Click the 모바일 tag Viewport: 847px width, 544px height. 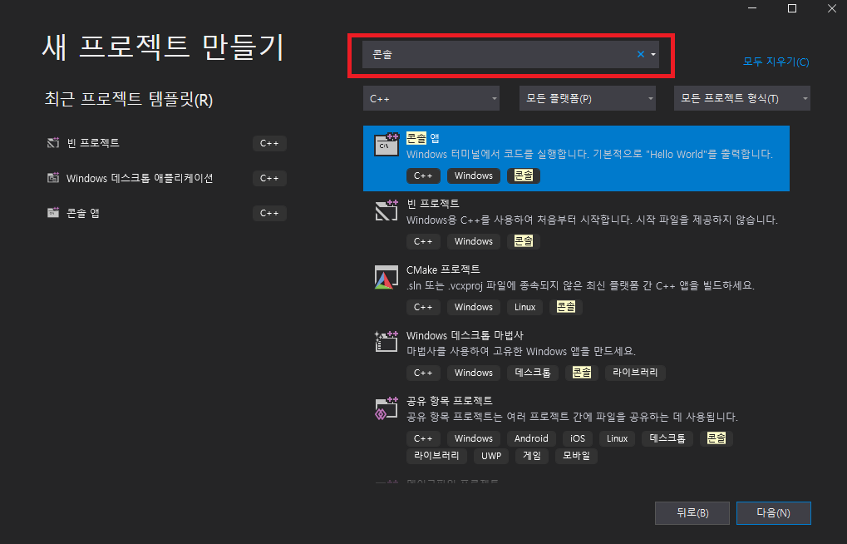[576, 456]
